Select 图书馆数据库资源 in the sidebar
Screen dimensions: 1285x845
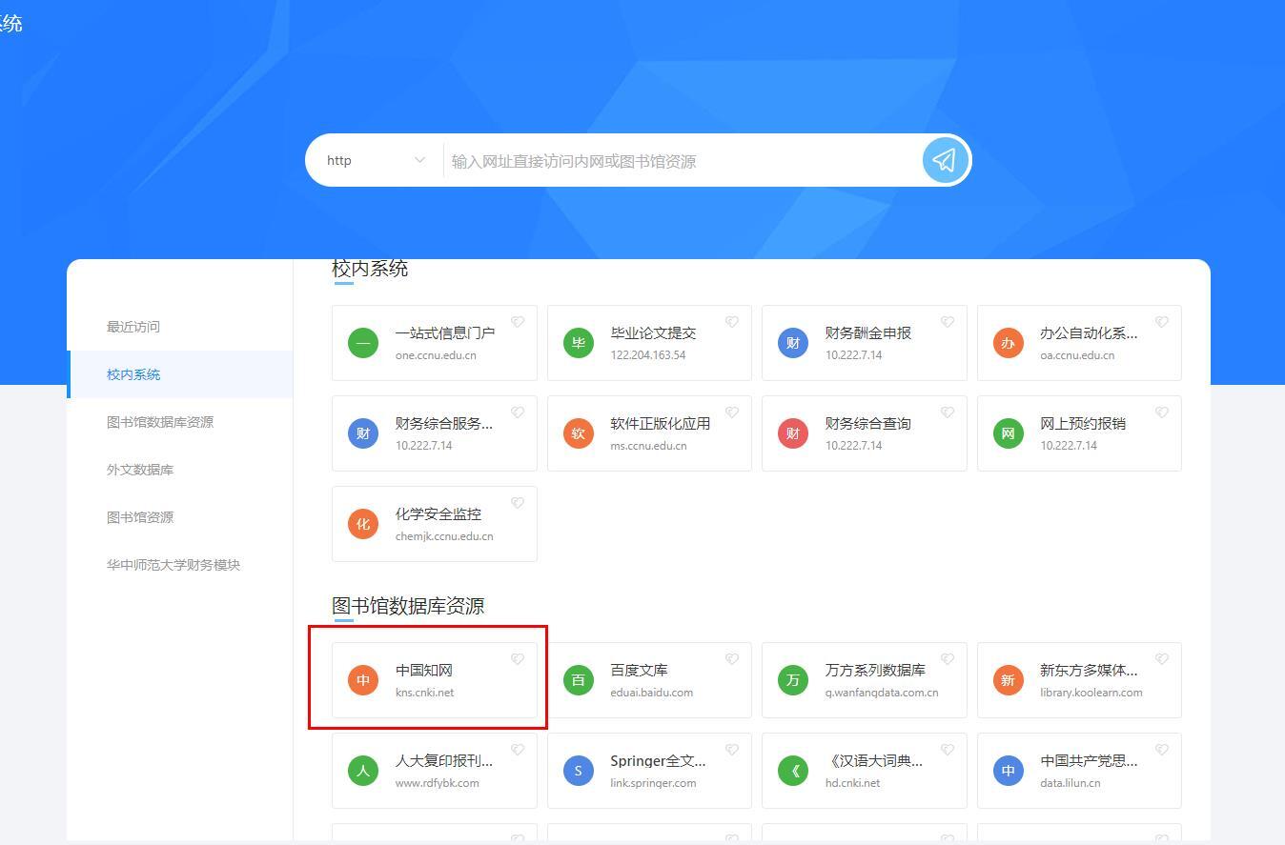pos(160,422)
